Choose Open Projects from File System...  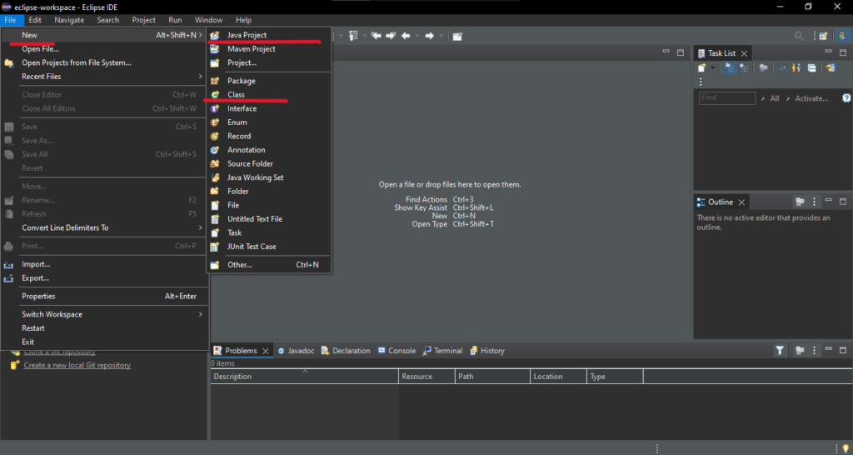pyautogui.click(x=105, y=62)
